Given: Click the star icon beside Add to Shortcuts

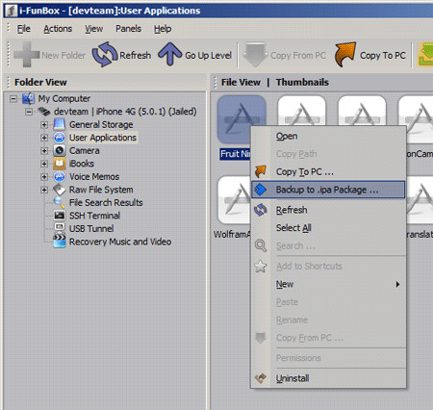Looking at the screenshot, I should (261, 266).
